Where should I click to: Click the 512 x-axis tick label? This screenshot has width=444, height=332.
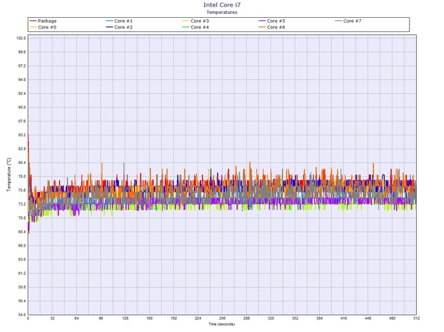pyautogui.click(x=416, y=318)
